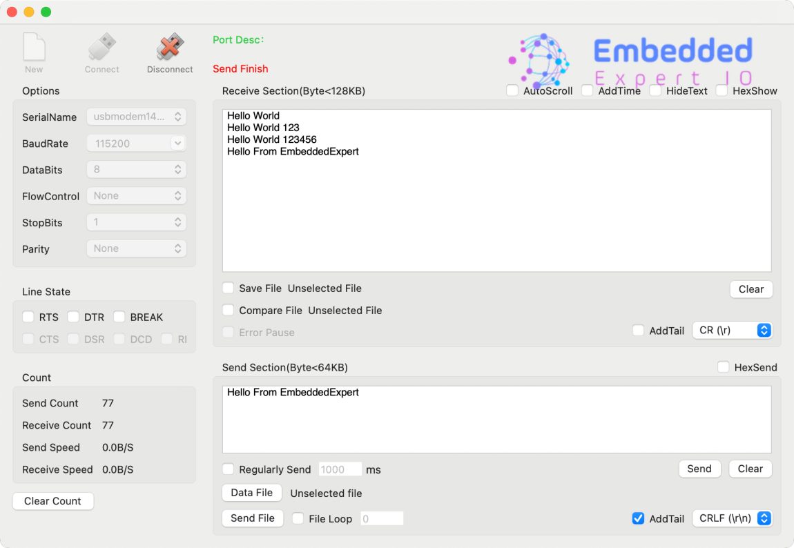Click the Send button

pyautogui.click(x=699, y=469)
